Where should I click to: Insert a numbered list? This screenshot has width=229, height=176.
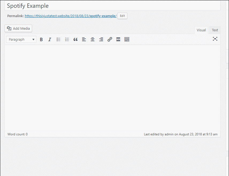coord(67,39)
